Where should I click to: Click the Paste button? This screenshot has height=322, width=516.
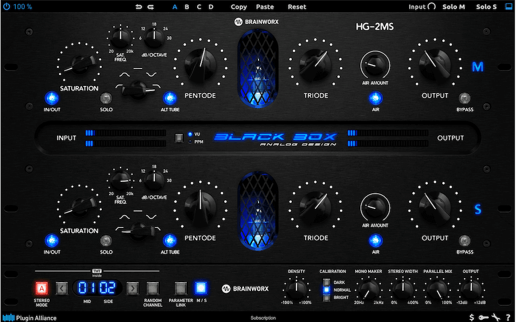265,7
